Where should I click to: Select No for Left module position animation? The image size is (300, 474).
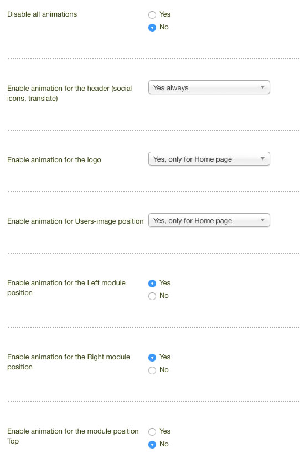tap(152, 296)
